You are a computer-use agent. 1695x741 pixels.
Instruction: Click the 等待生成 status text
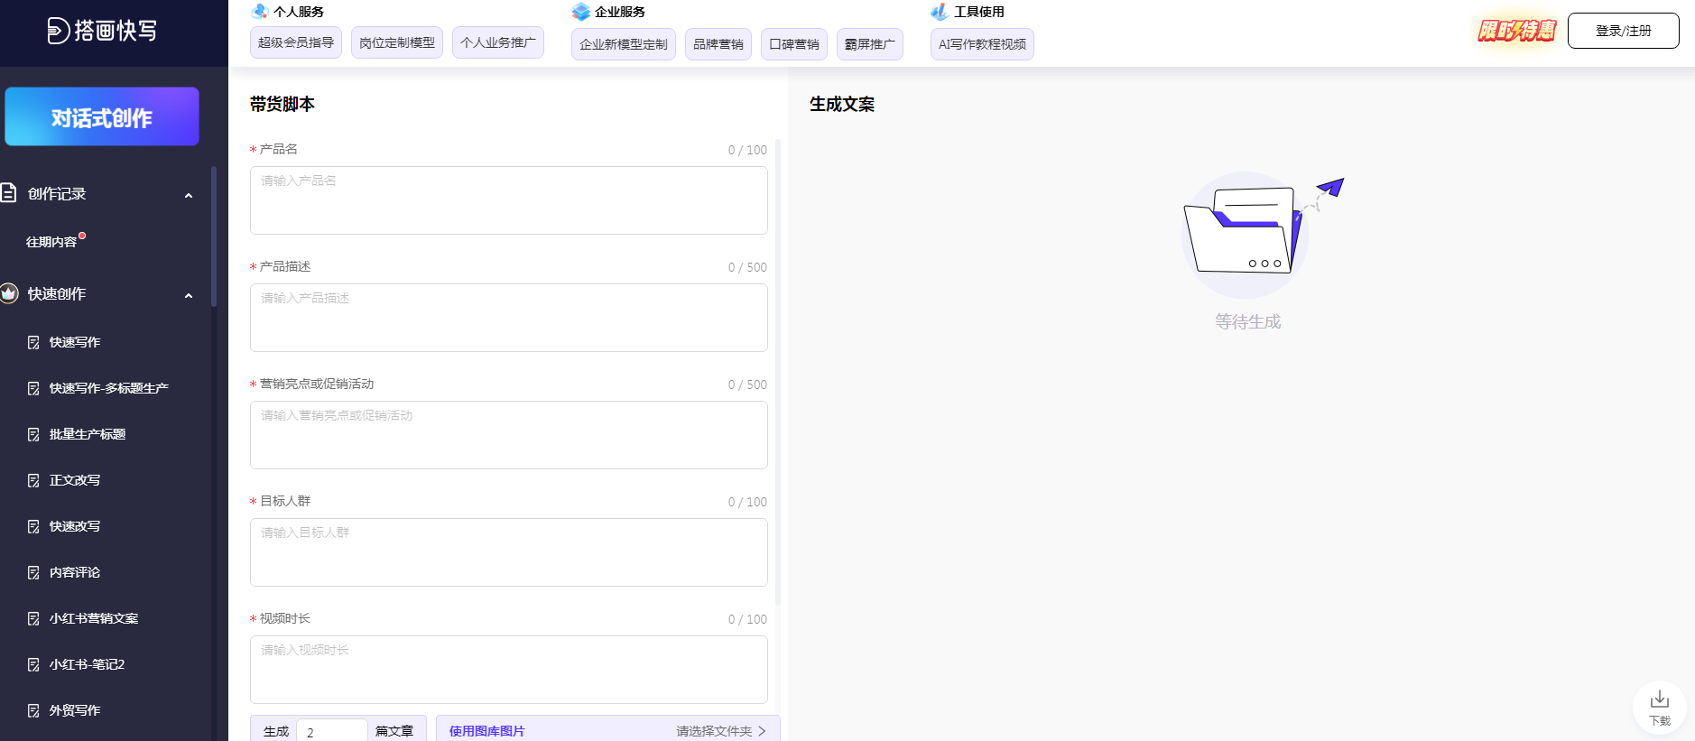(x=1247, y=321)
